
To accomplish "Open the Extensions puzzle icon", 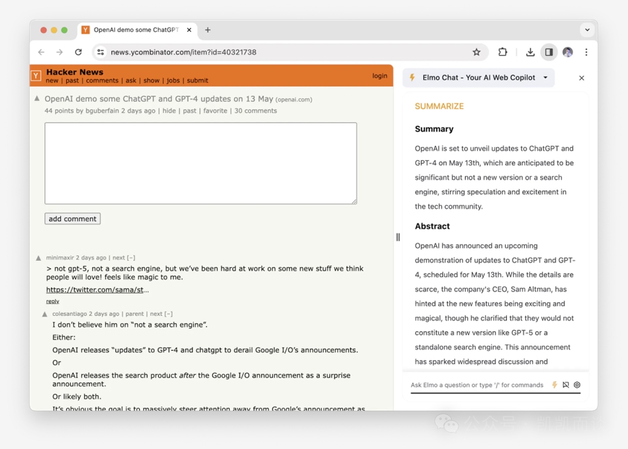I will point(502,52).
